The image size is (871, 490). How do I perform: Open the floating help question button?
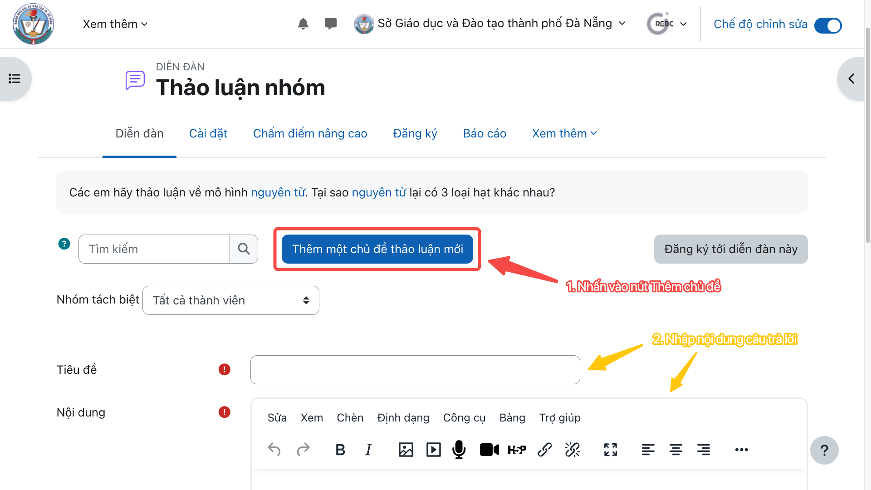[824, 450]
